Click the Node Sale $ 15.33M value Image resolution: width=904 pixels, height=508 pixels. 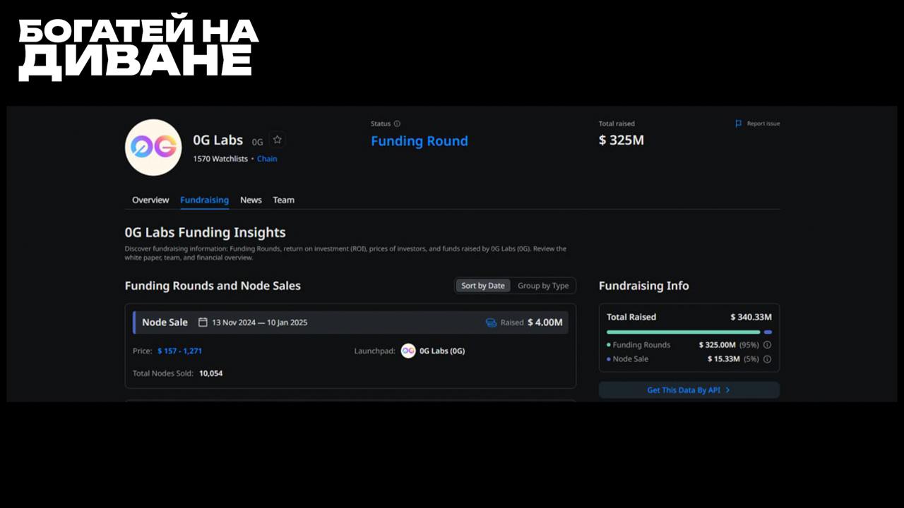point(724,359)
